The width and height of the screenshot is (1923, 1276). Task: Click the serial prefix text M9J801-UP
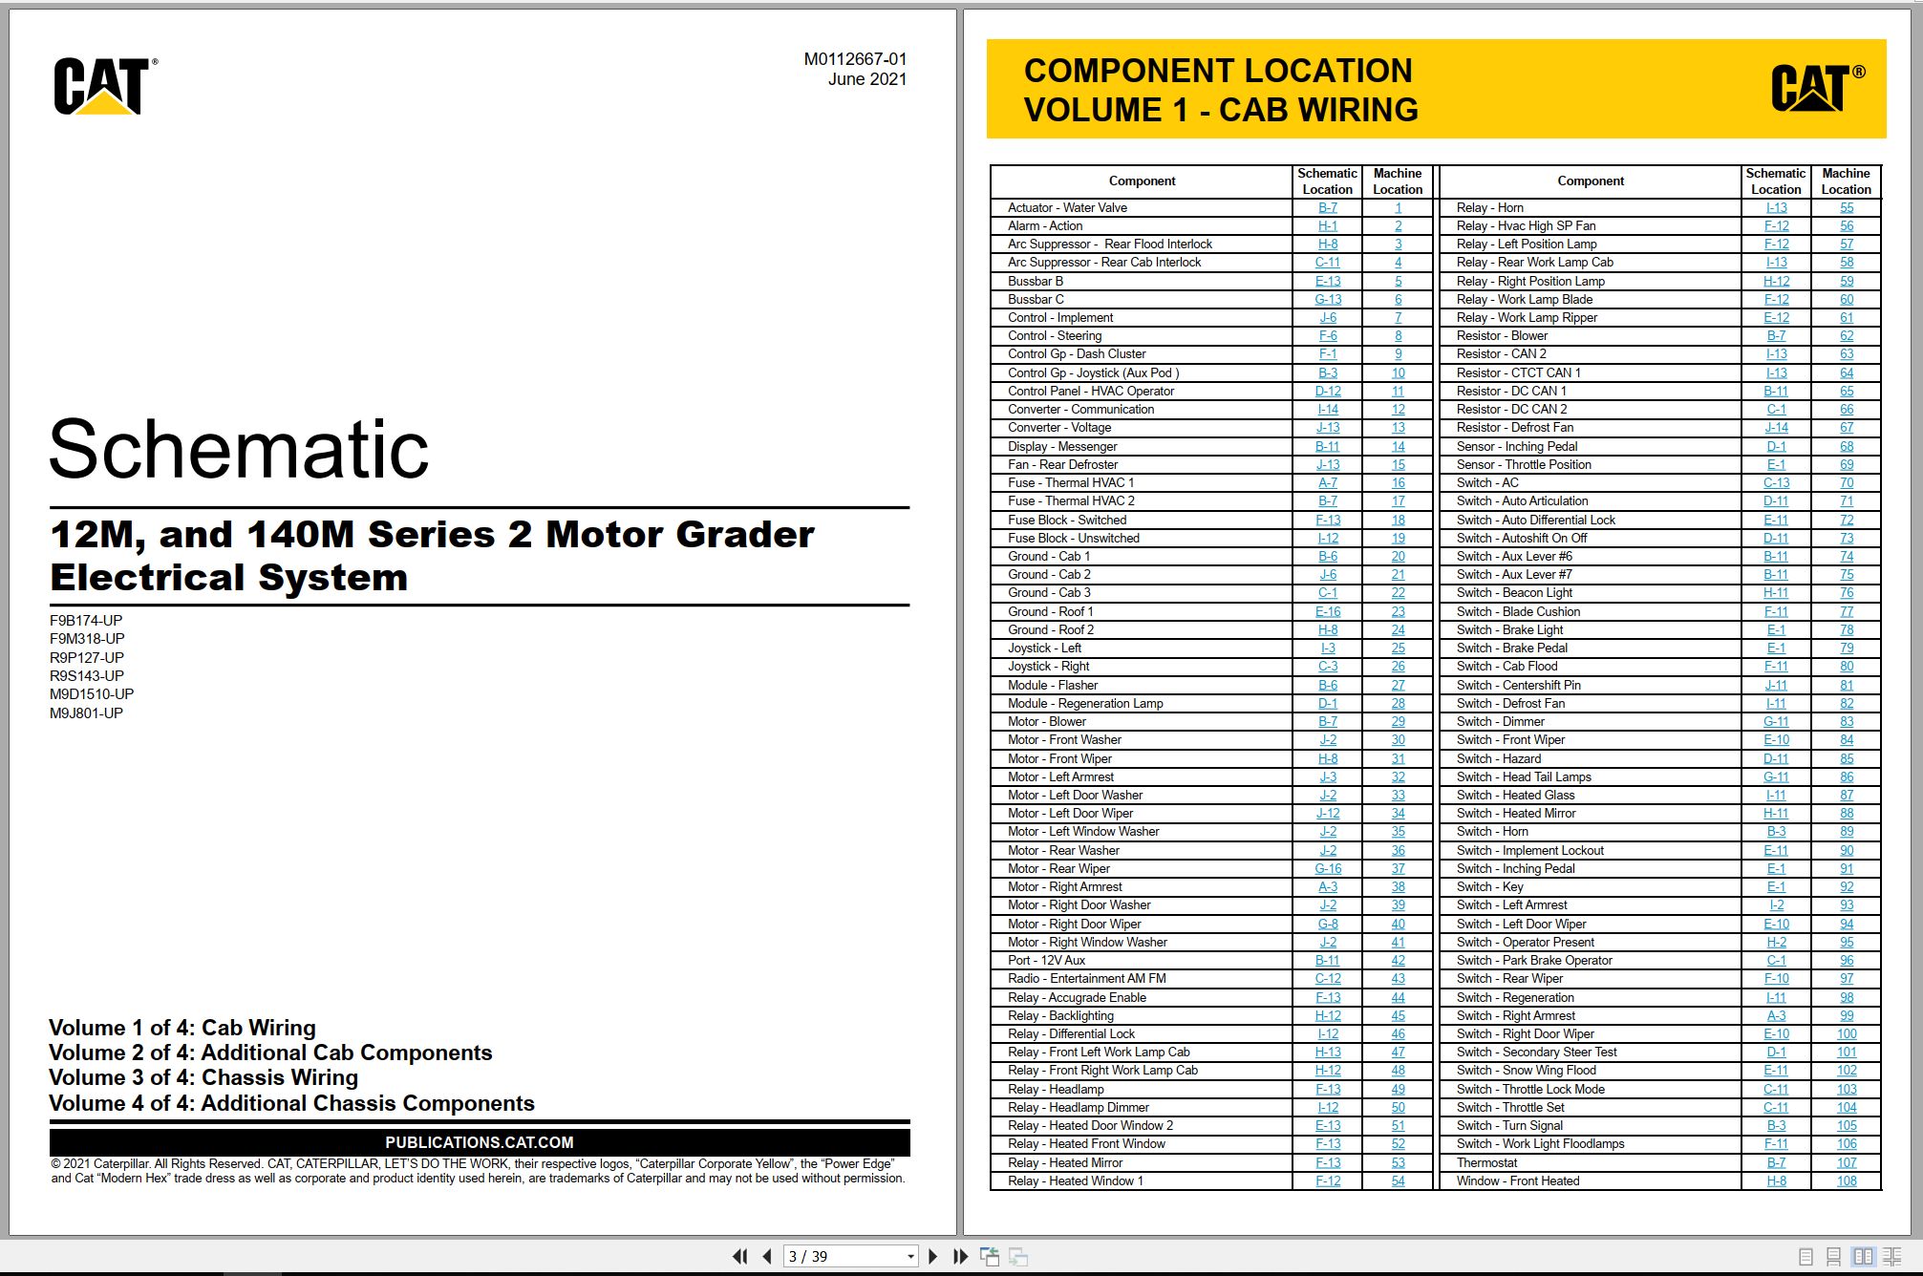(x=86, y=712)
